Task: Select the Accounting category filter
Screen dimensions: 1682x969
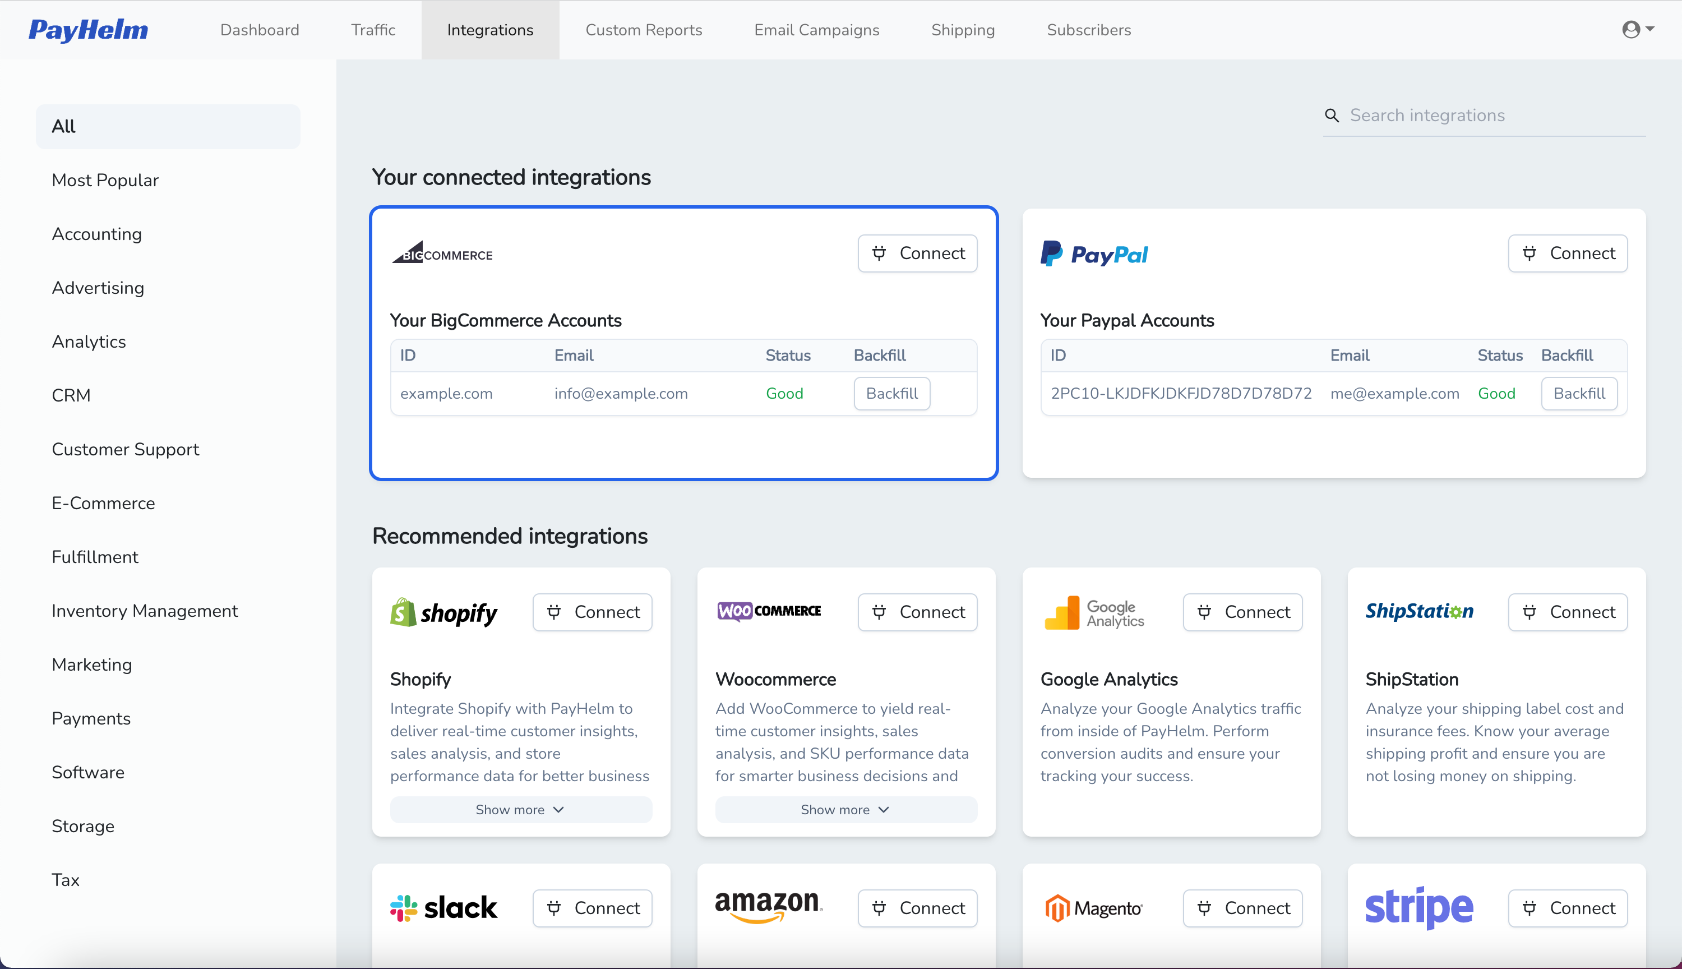Action: (96, 234)
